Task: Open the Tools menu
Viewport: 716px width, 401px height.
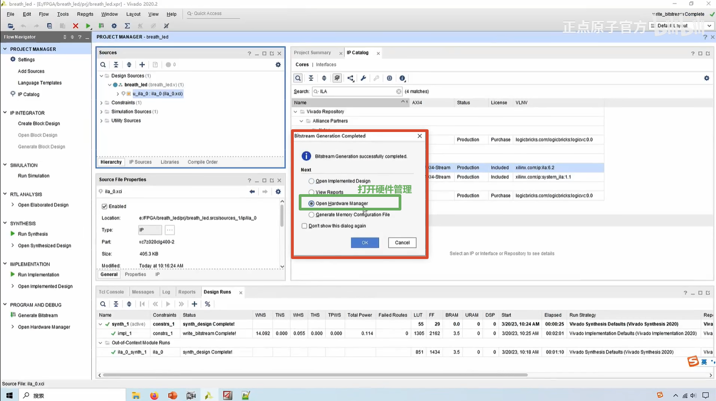Action: pyautogui.click(x=63, y=14)
